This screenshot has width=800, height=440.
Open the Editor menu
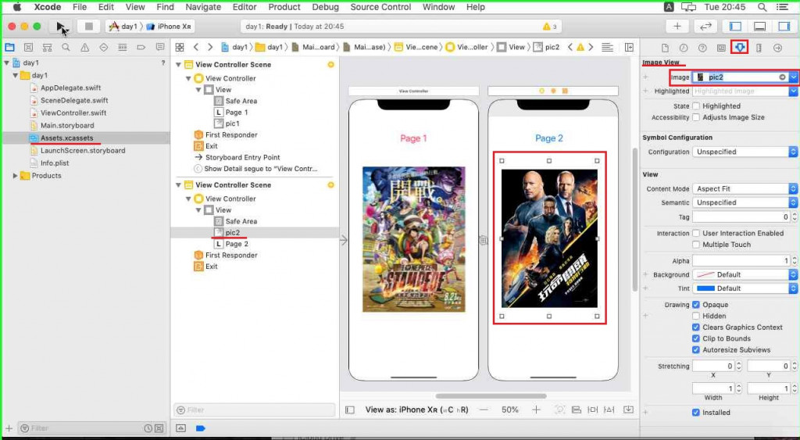(x=245, y=7)
